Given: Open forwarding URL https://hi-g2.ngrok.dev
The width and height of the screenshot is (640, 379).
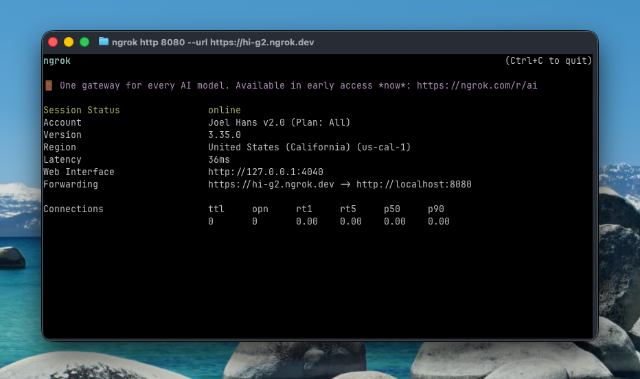Looking at the screenshot, I should coord(271,185).
